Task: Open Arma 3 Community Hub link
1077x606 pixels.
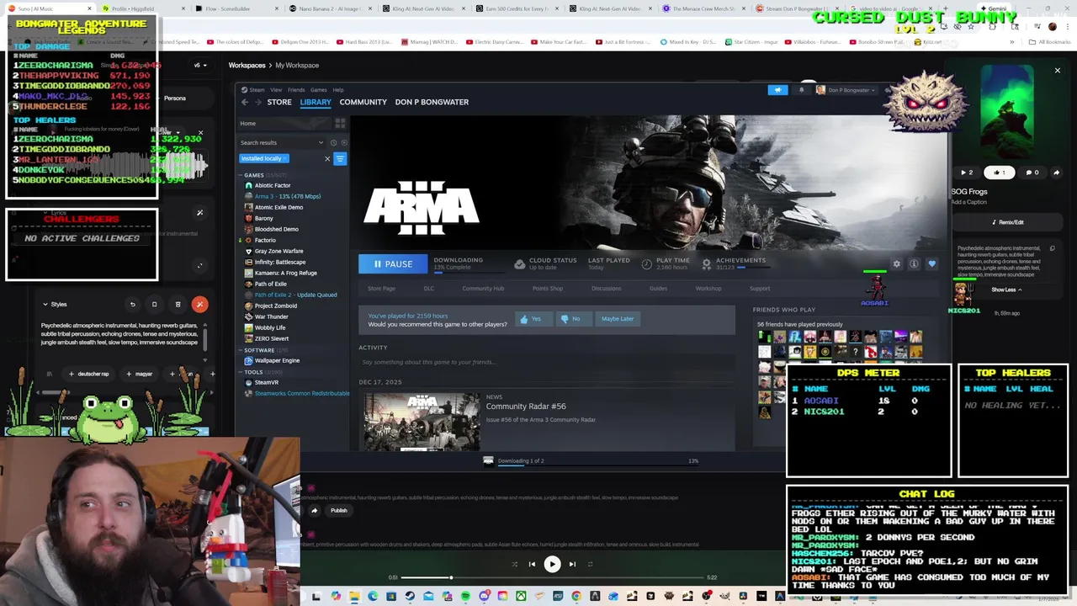Action: [483, 289]
